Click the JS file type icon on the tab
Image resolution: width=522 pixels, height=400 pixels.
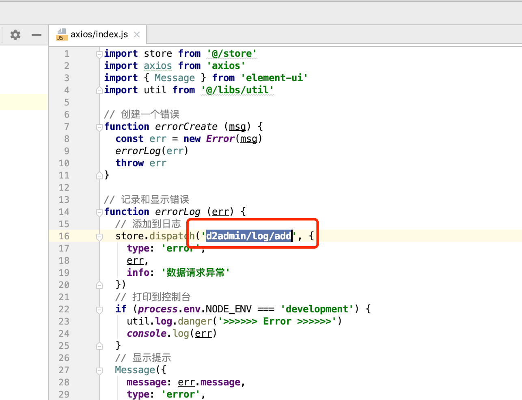tap(61, 34)
